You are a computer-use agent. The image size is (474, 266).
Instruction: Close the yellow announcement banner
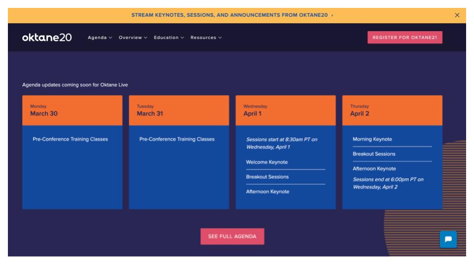[457, 15]
